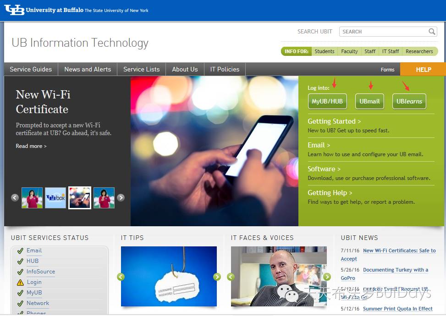The width and height of the screenshot is (446, 316).
Task: Open Network in services status list
Action: coord(38,303)
